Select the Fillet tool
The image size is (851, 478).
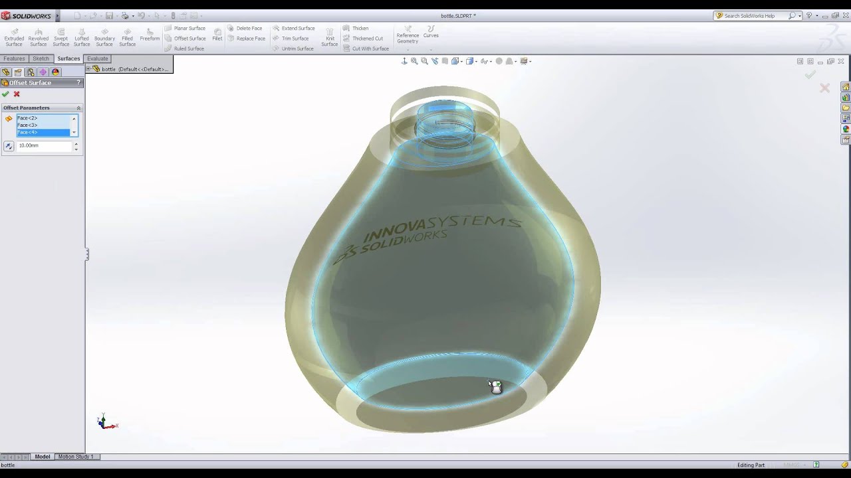(x=217, y=35)
